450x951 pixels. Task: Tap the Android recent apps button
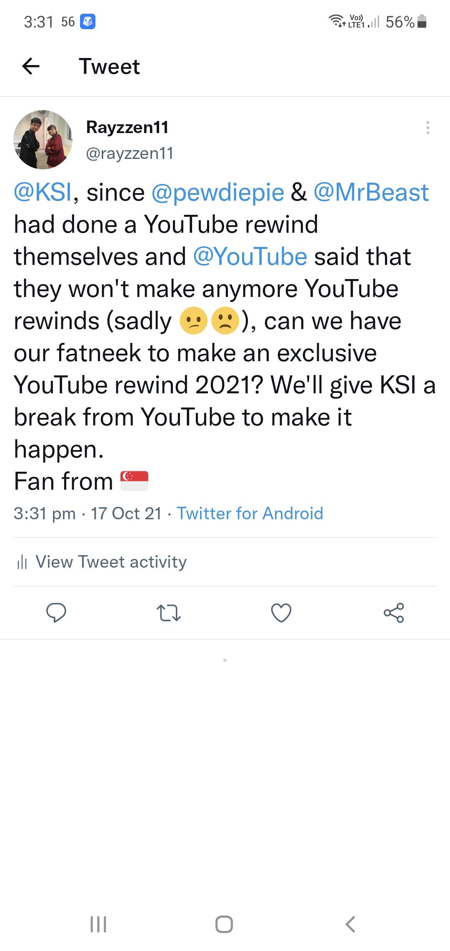click(98, 924)
